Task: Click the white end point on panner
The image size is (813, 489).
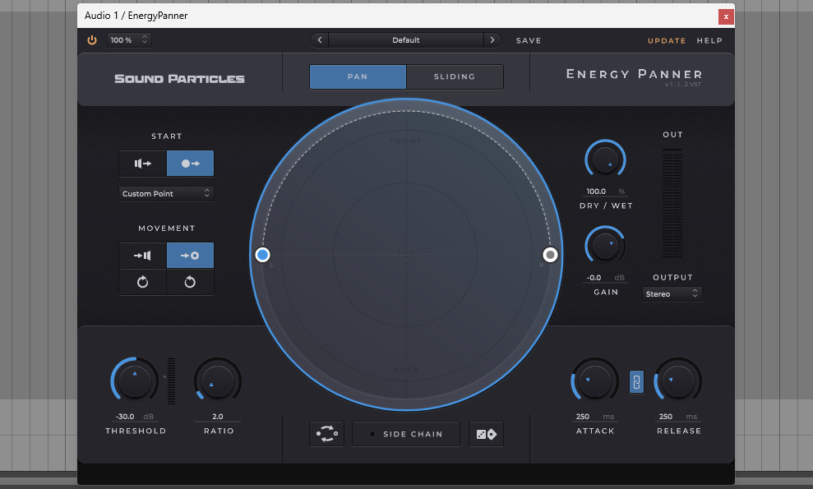Action: [x=550, y=255]
